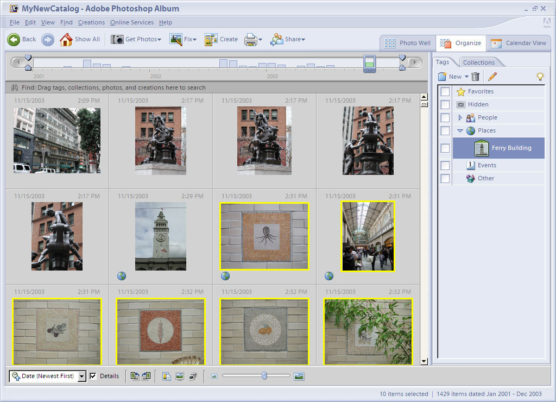
Task: Click the Back navigation arrow
Action: (x=14, y=39)
